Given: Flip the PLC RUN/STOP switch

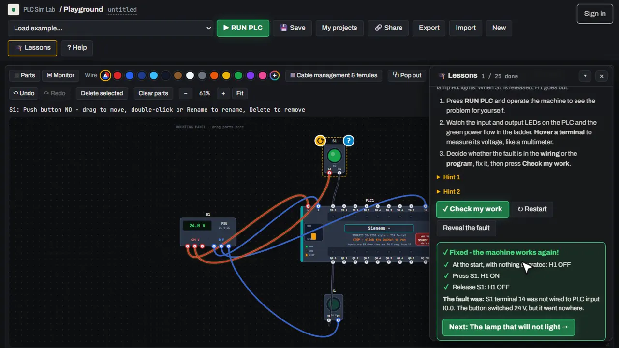Looking at the screenshot, I should 313,236.
